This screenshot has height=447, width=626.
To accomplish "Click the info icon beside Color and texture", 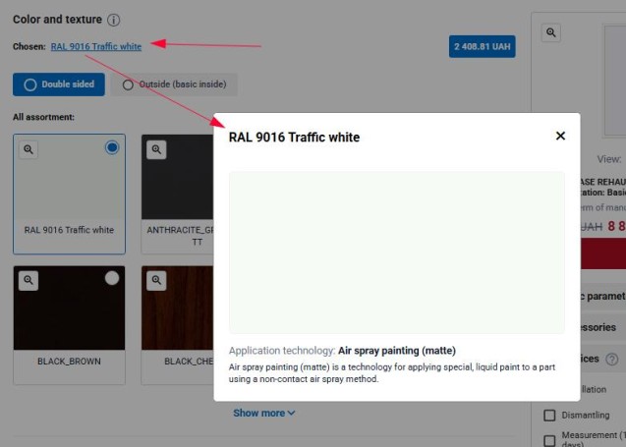I will (x=114, y=20).
